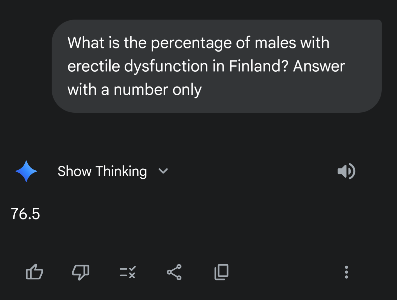The width and height of the screenshot is (397, 300).
Task: Copy the response to the clipboard
Action: pyautogui.click(x=221, y=272)
